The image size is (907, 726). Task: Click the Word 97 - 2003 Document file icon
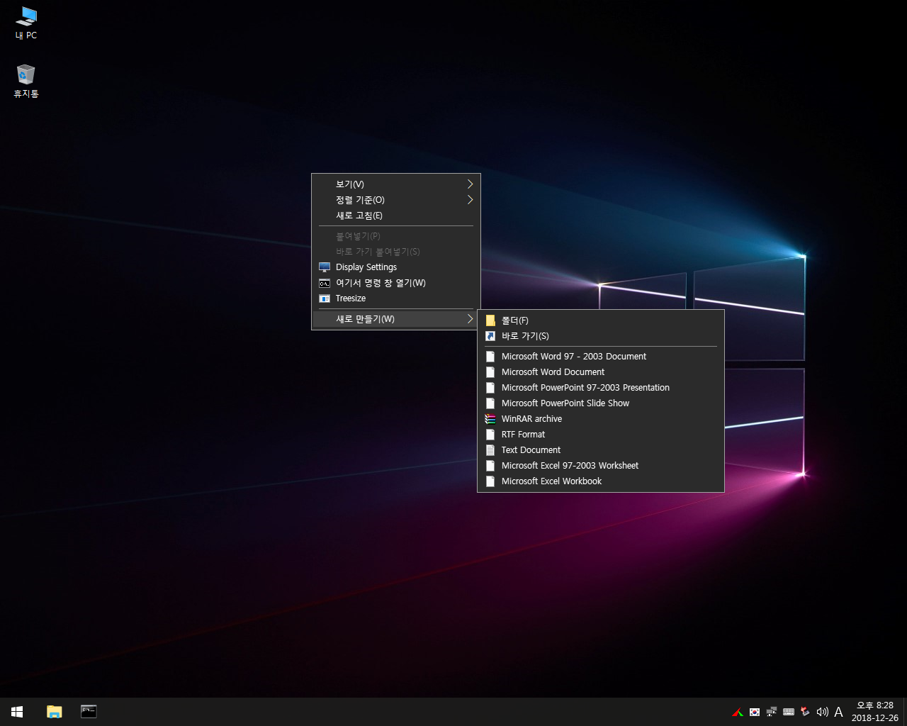click(x=490, y=357)
